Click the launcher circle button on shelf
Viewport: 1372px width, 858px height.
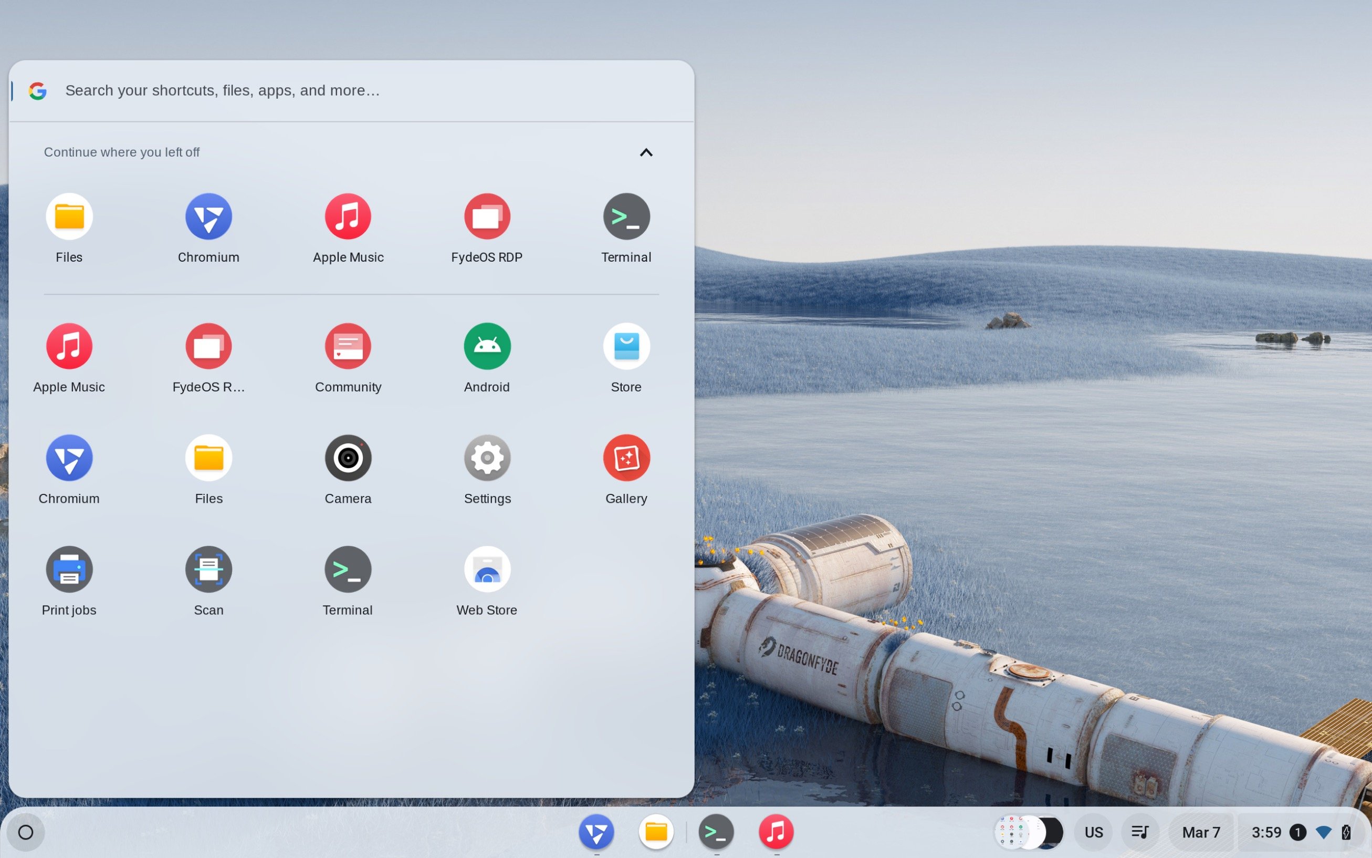pos(26,832)
